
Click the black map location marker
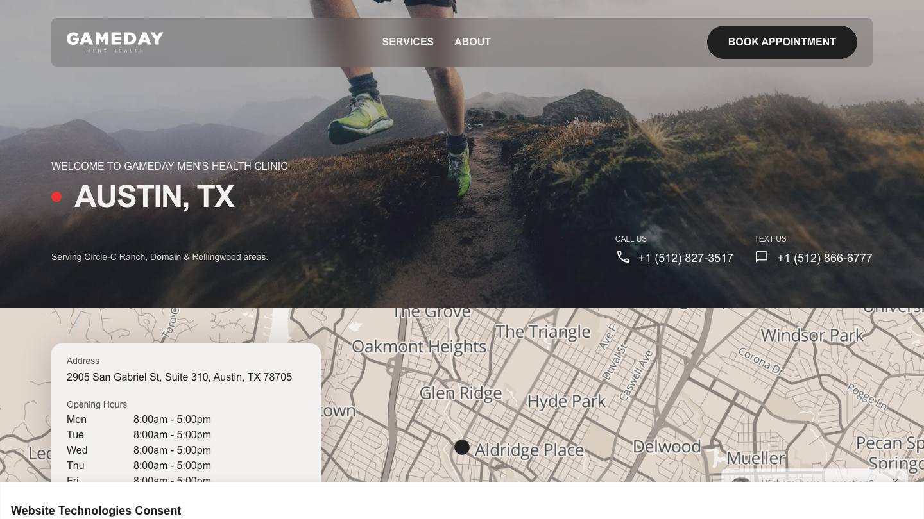tap(462, 447)
